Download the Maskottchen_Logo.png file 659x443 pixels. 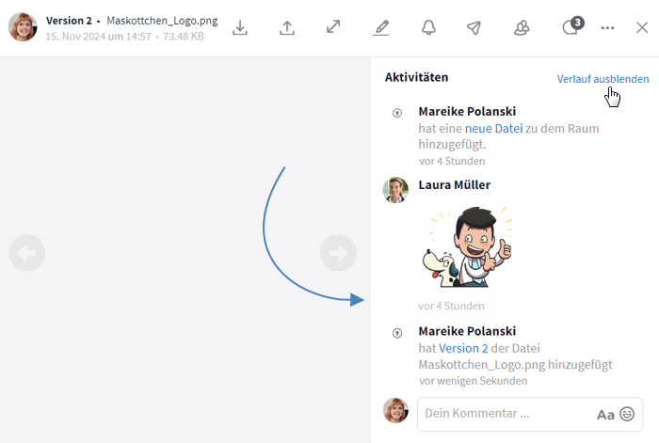(x=239, y=27)
